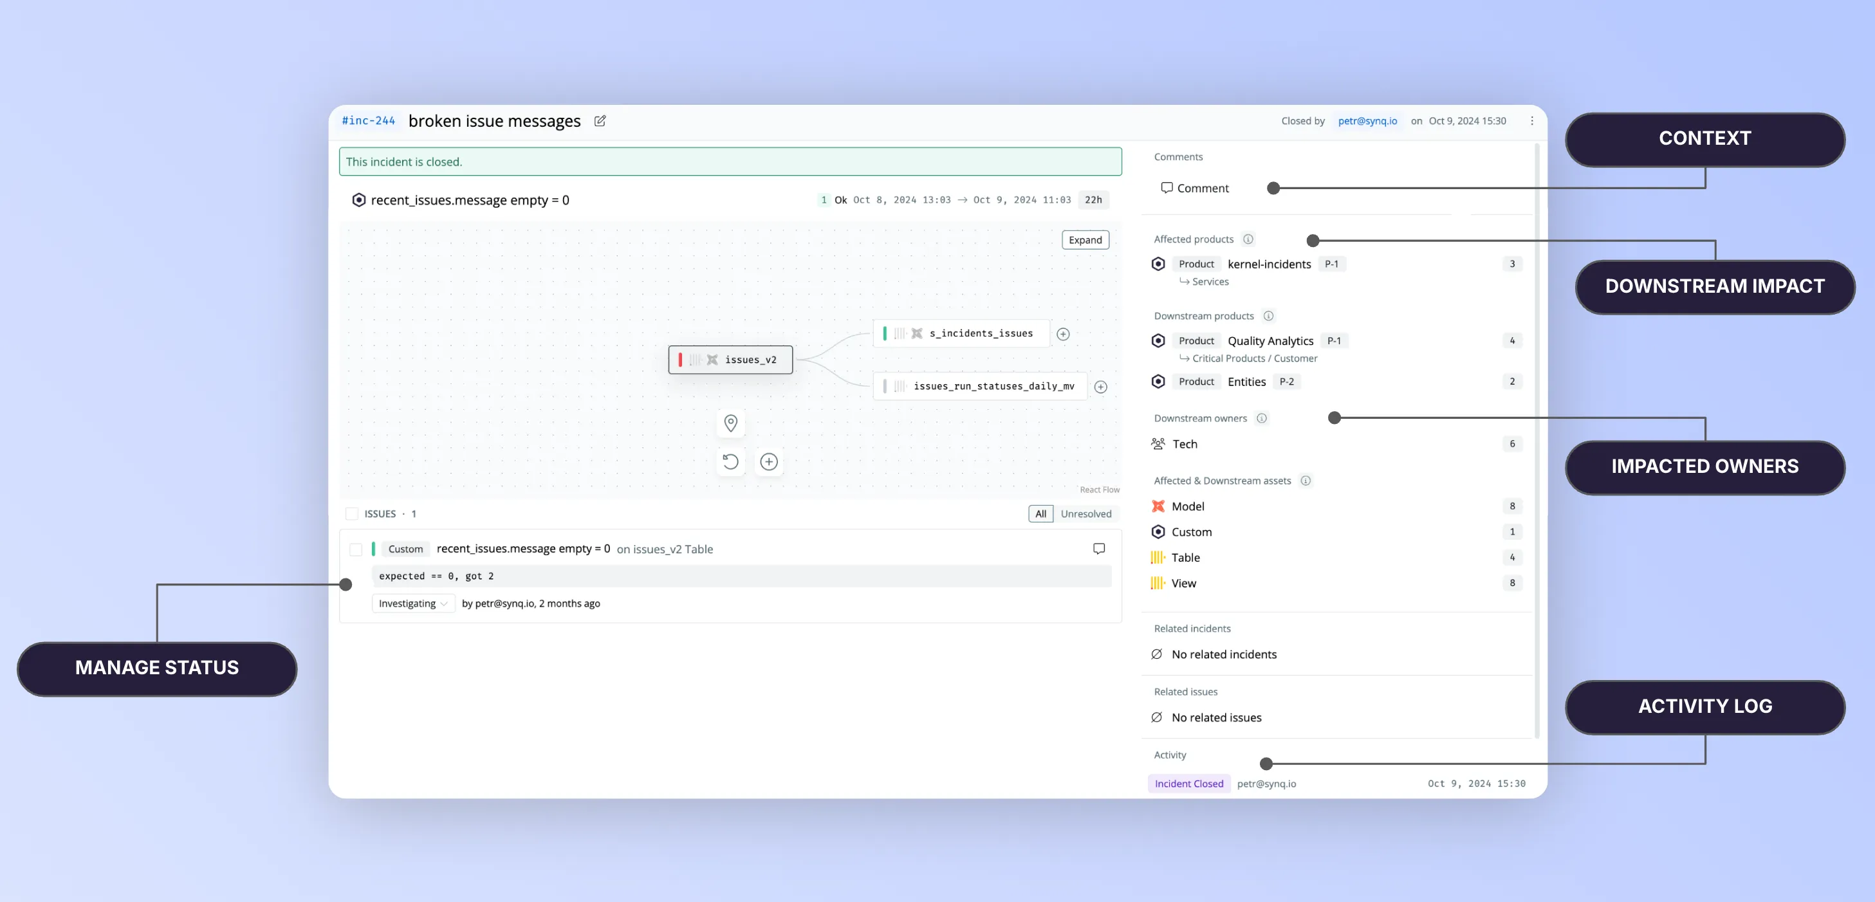Click the reset/undo arrow icon in graph

[731, 461]
